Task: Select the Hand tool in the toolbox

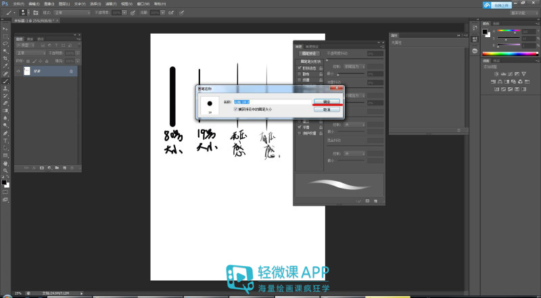Action: click(5, 163)
